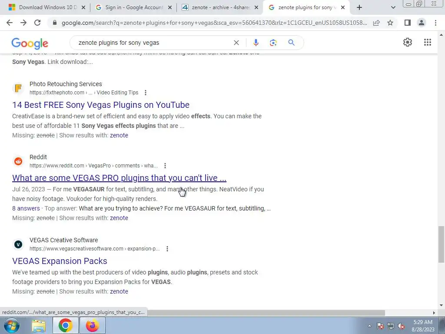
Task: Open Google quick settings gear
Action: tap(408, 42)
